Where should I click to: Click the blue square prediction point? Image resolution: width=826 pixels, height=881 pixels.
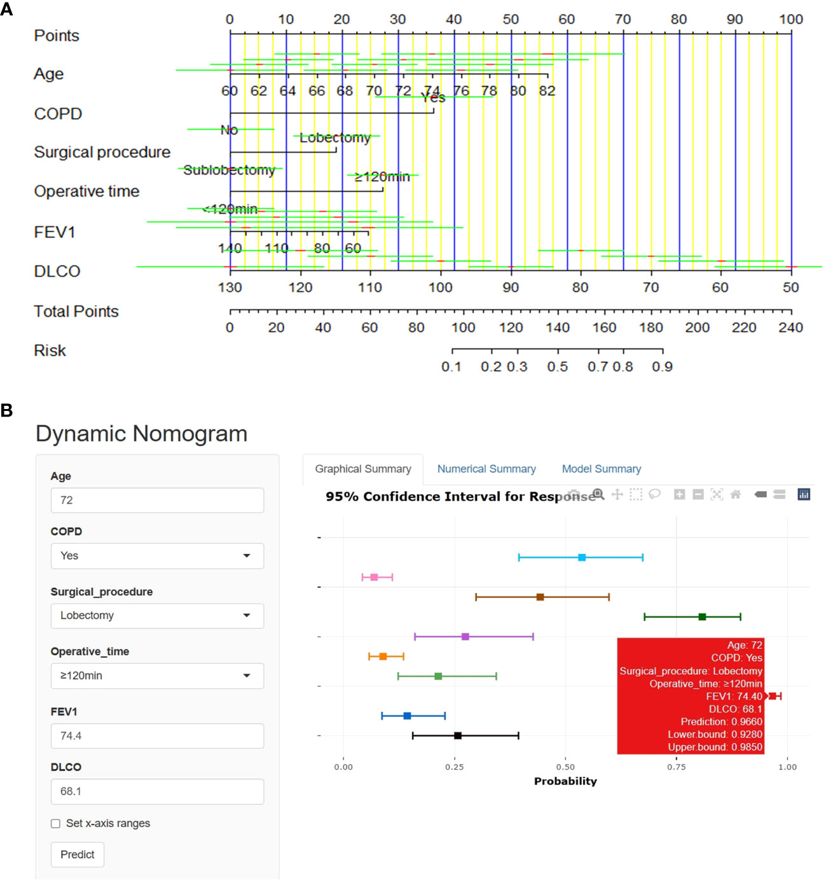(x=407, y=716)
